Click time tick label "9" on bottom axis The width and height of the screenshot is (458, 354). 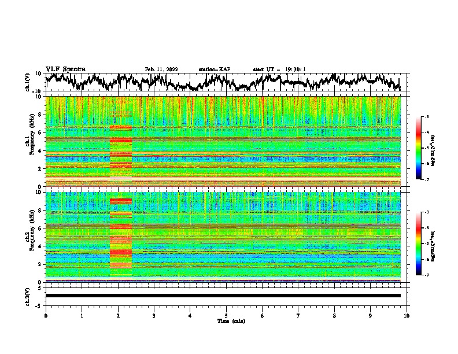click(x=370, y=315)
